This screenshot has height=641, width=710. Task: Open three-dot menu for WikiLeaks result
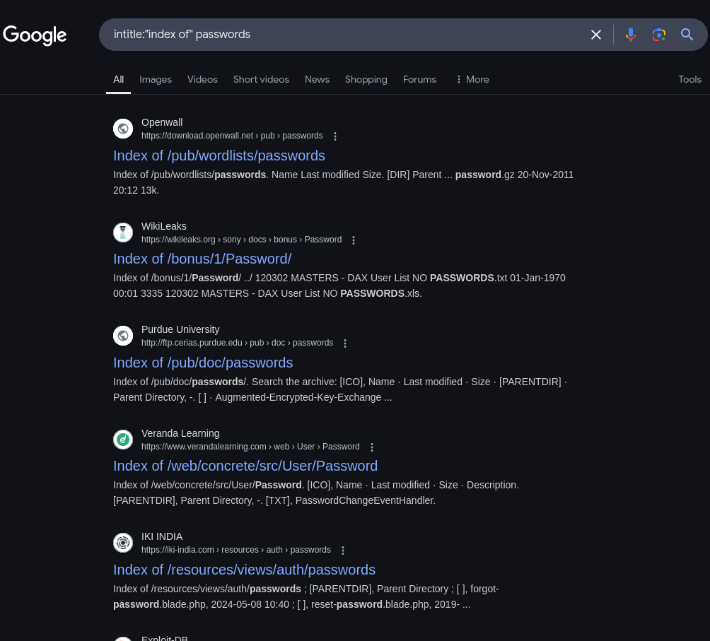tap(354, 240)
